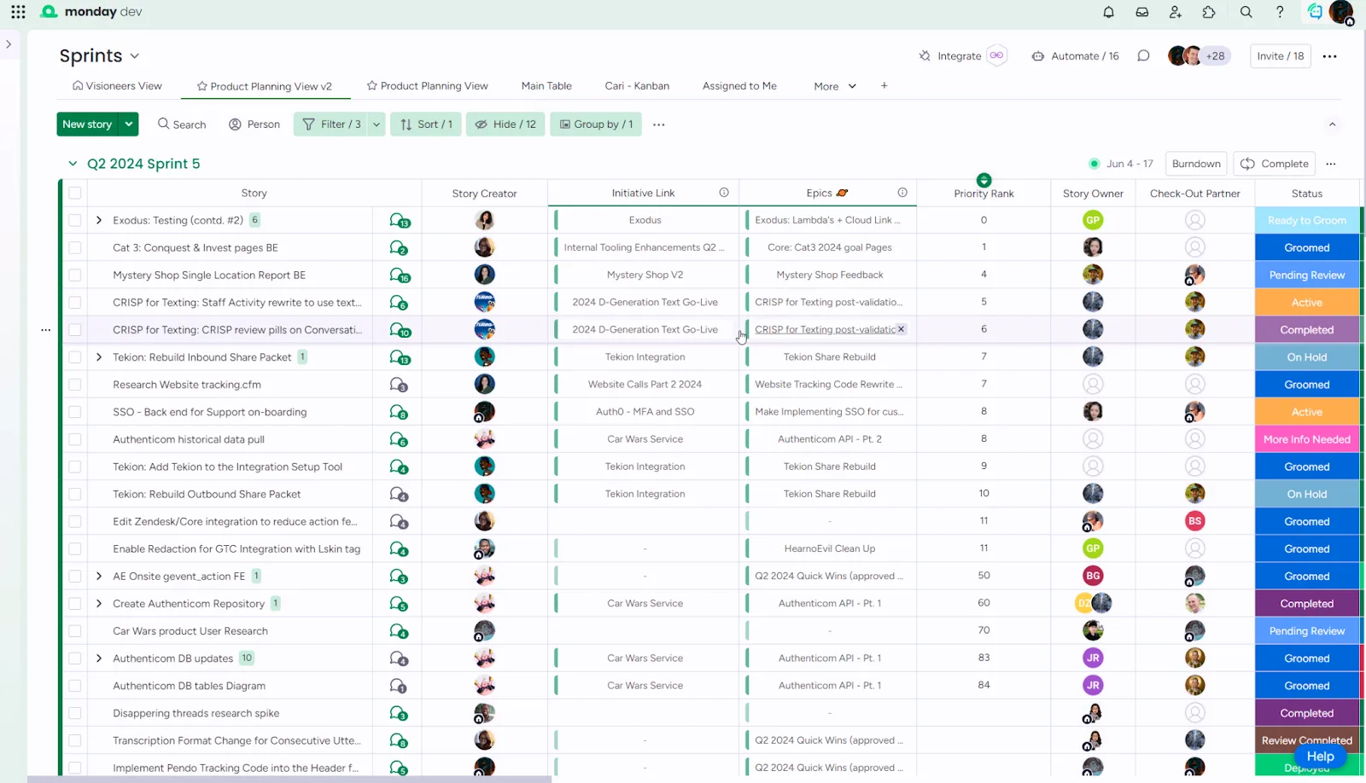
Task: Change the More Info Needed status cell
Action: (x=1306, y=439)
